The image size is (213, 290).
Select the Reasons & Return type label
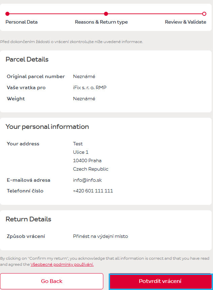pyautogui.click(x=101, y=22)
